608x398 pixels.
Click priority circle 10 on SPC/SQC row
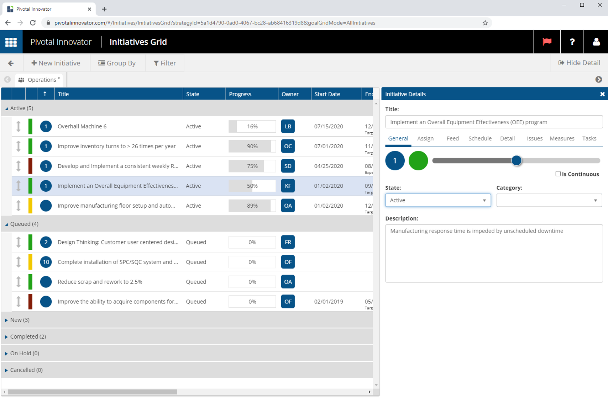46,262
